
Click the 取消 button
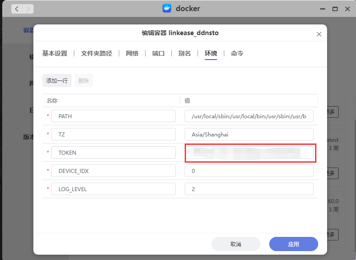click(236, 244)
